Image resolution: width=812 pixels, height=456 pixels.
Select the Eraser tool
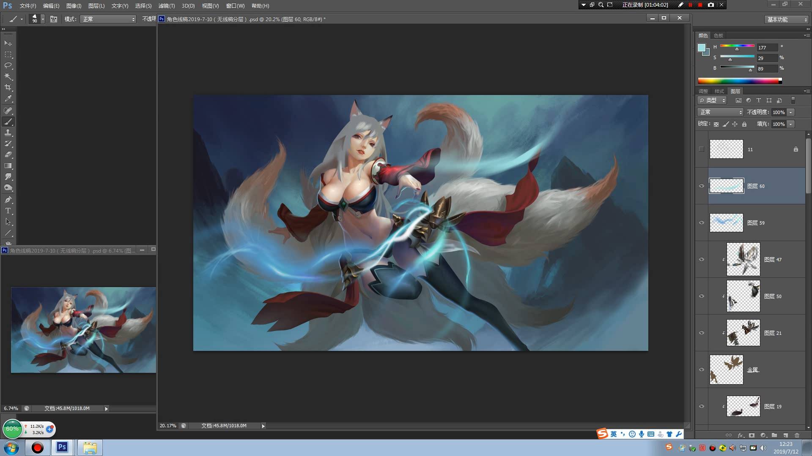(x=8, y=155)
